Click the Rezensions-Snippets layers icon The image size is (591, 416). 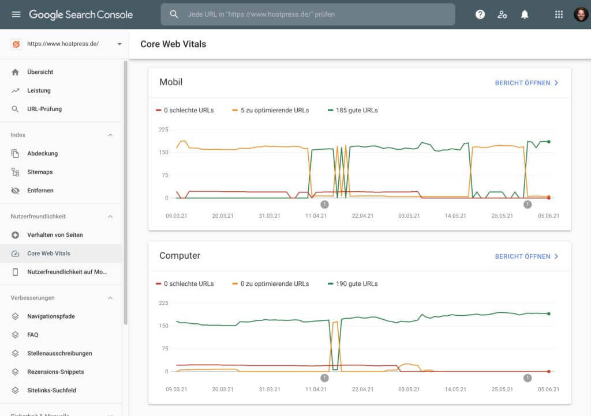tap(15, 372)
